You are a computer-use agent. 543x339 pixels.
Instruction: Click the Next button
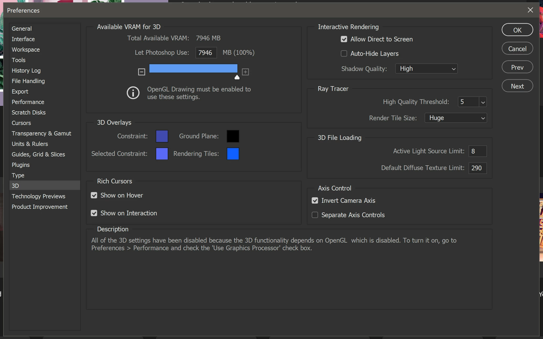pyautogui.click(x=517, y=86)
